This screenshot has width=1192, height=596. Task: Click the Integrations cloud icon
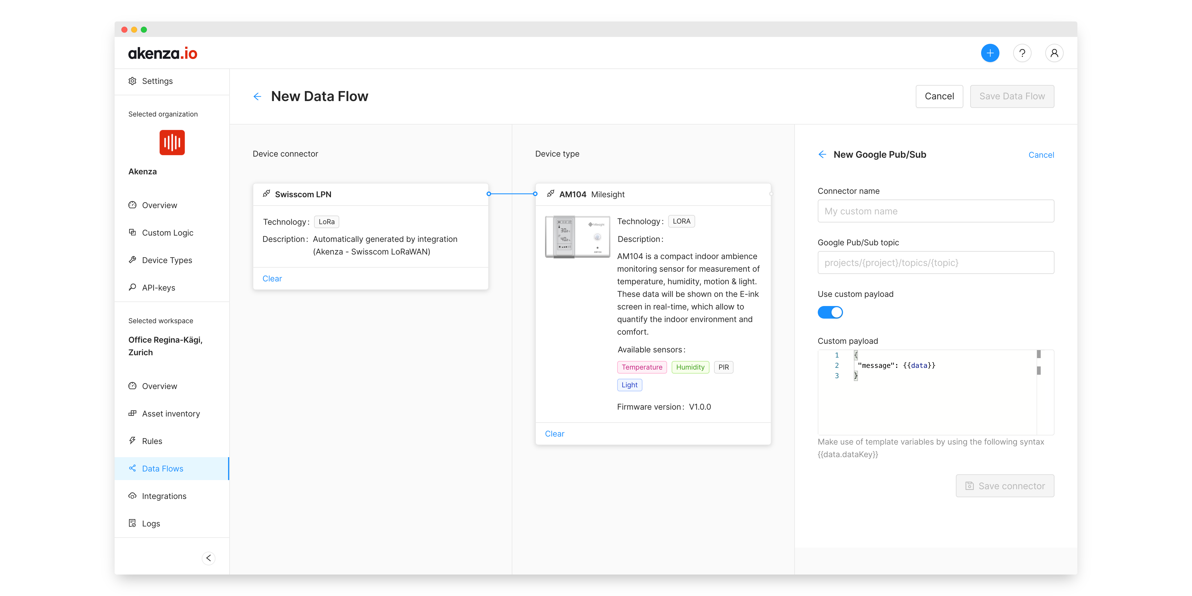point(132,496)
